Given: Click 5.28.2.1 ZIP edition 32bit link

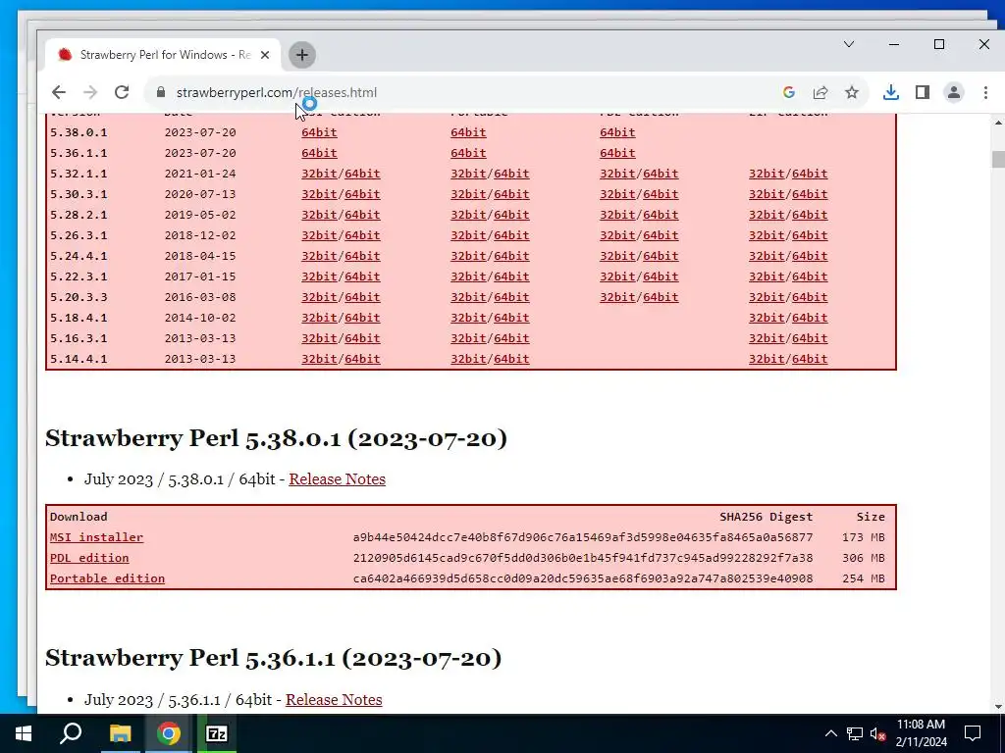Looking at the screenshot, I should tap(767, 215).
